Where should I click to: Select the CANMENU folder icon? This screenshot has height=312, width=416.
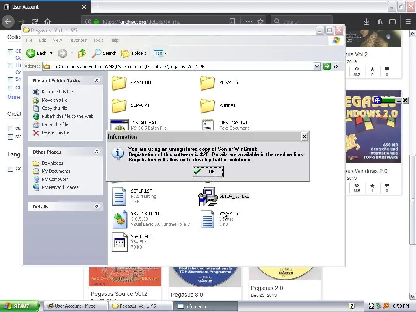coord(119,83)
